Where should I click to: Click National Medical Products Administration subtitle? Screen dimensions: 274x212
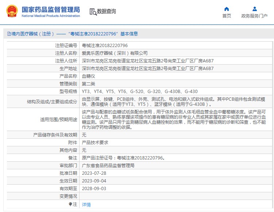coord(51,16)
